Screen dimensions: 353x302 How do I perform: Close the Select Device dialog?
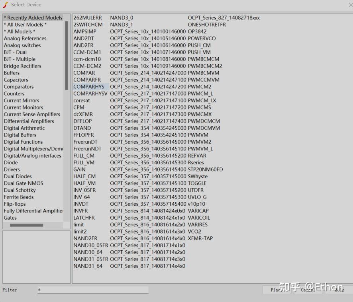pyautogui.click(x=350, y=5)
